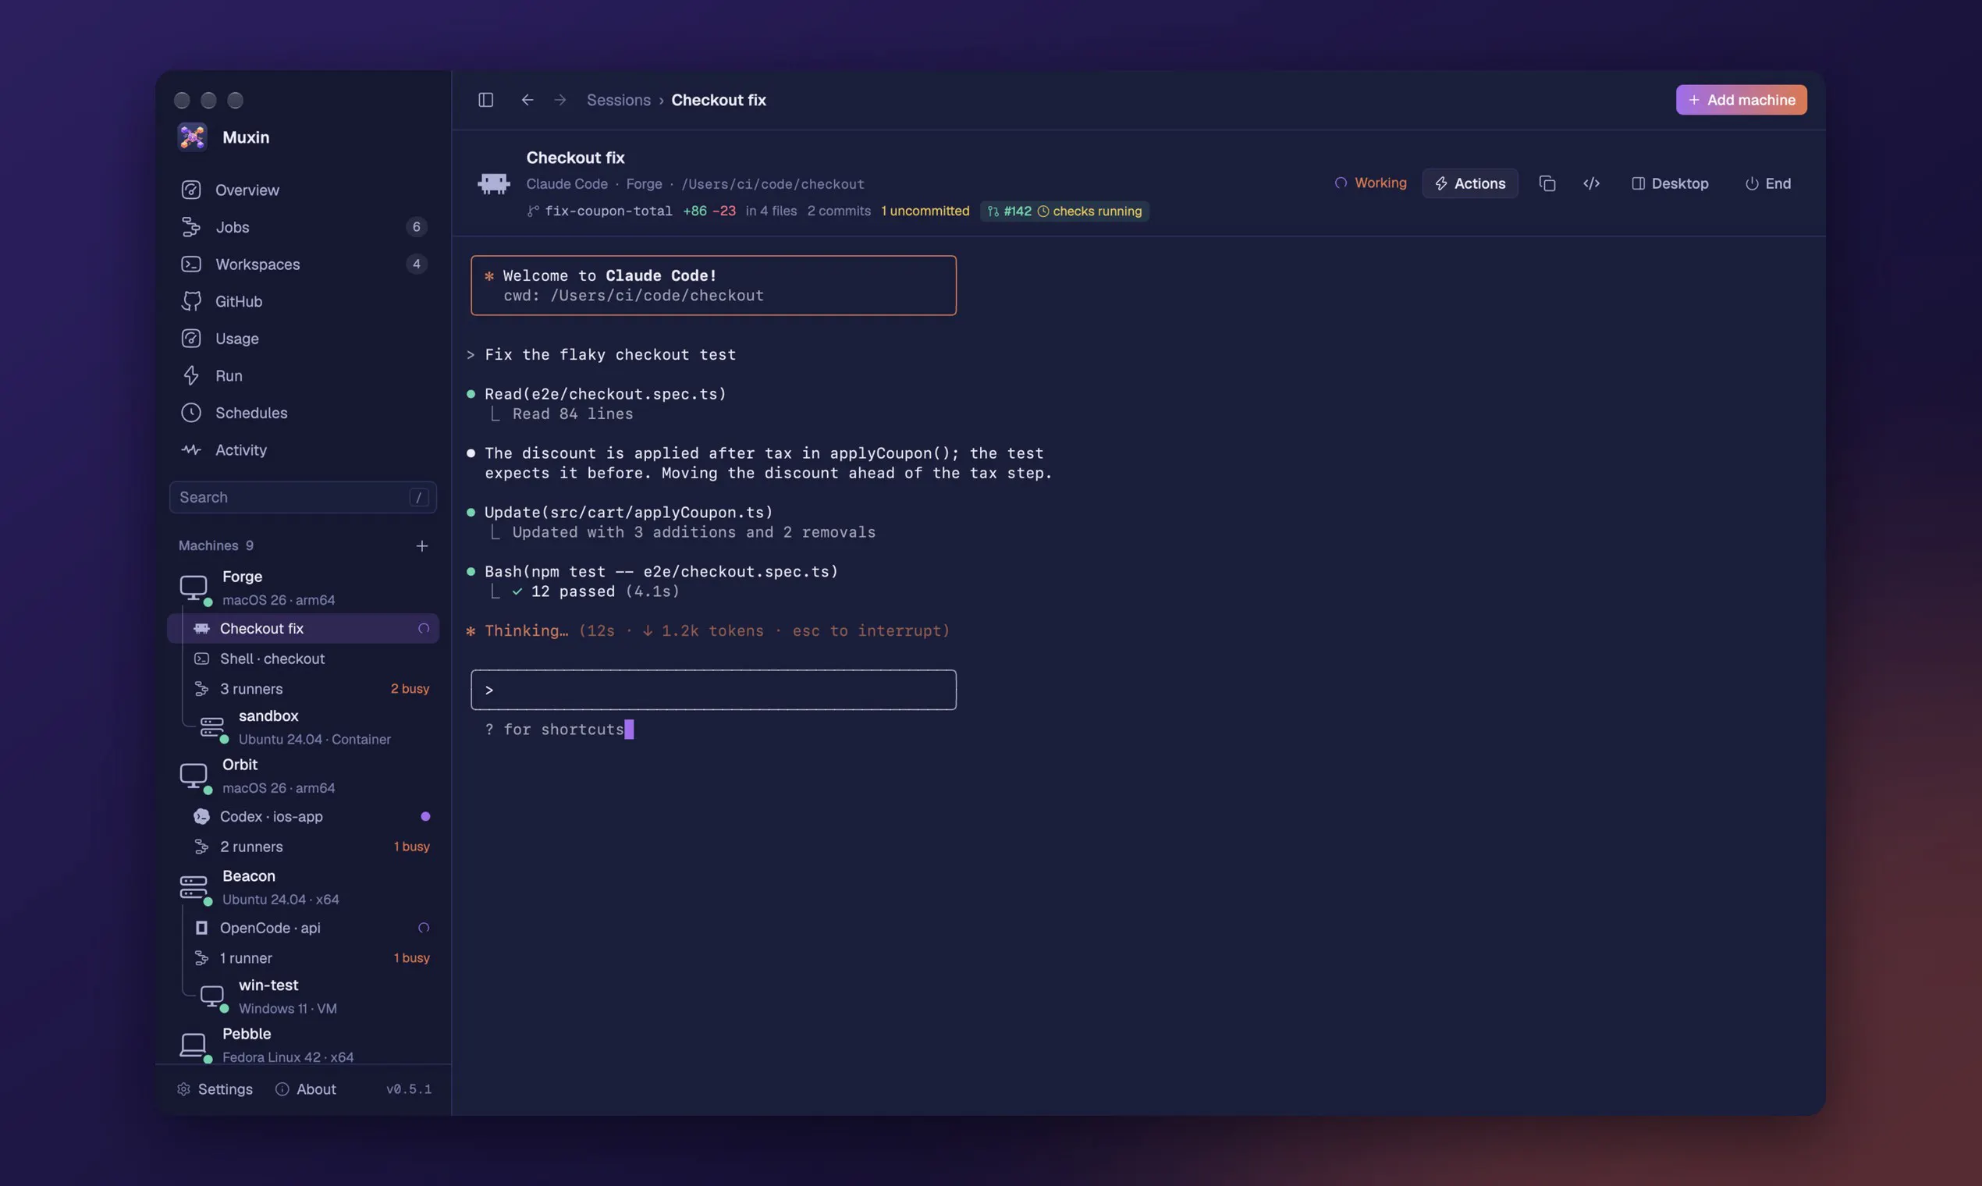Click the 1 uncommitted status text
1982x1186 pixels.
pyautogui.click(x=925, y=211)
